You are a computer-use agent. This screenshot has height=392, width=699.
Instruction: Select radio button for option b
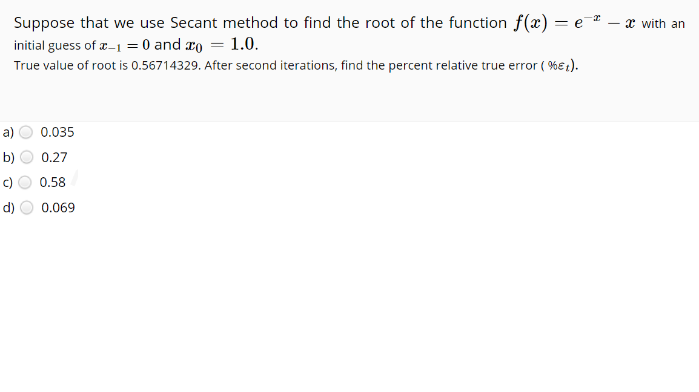coord(27,157)
